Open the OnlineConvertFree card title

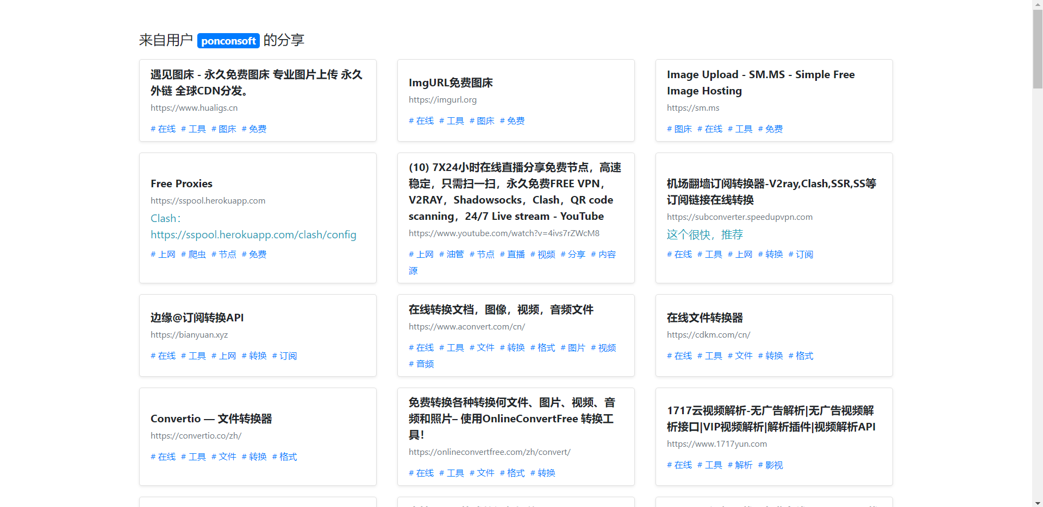tap(512, 419)
